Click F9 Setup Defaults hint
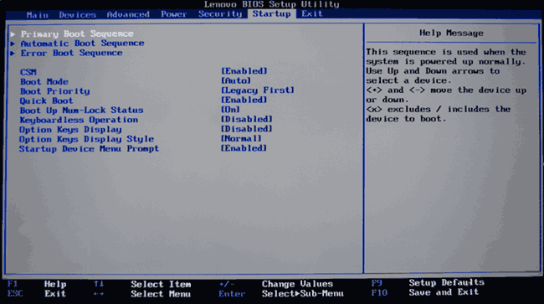Image resolution: width=544 pixels, height=304 pixels. pos(428,283)
